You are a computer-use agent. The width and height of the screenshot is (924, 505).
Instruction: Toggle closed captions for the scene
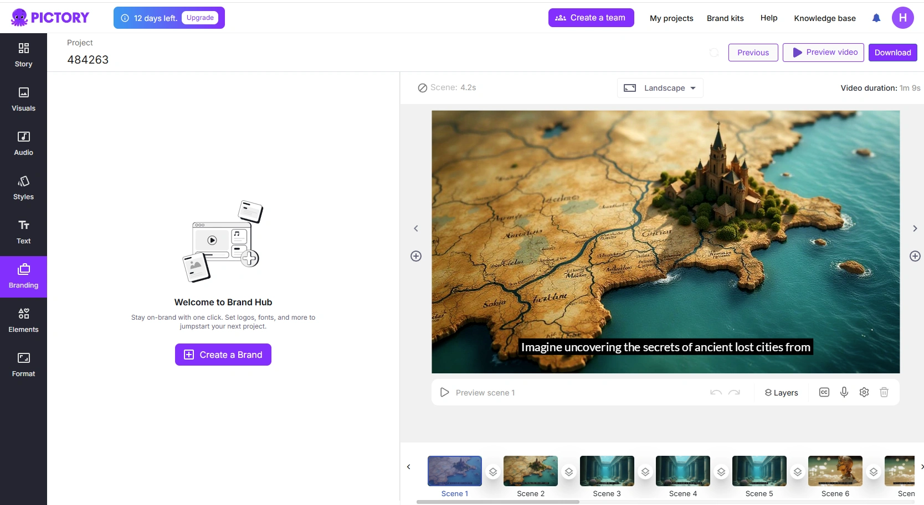[824, 392]
